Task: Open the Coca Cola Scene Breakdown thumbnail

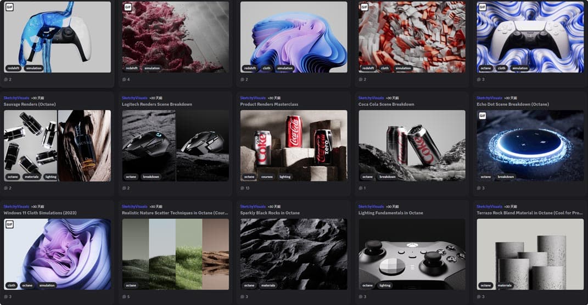Action: (412, 145)
